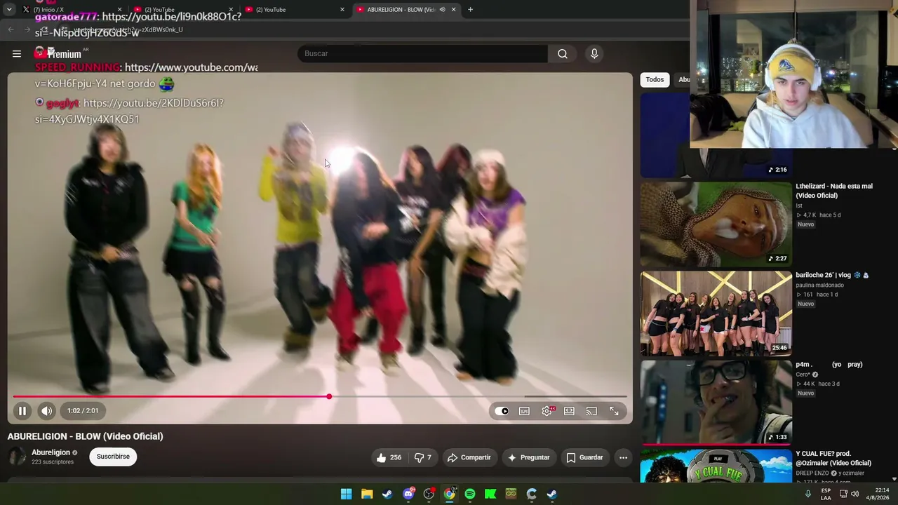Play the p4m (yo pray) thumbnail
898x505 pixels.
click(716, 403)
